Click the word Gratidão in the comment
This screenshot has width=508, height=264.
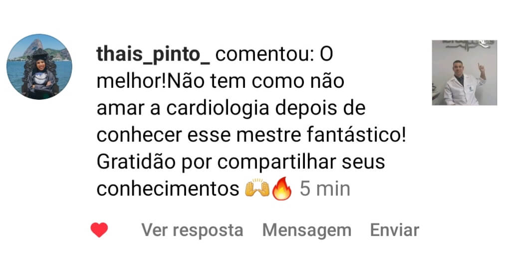(x=136, y=162)
